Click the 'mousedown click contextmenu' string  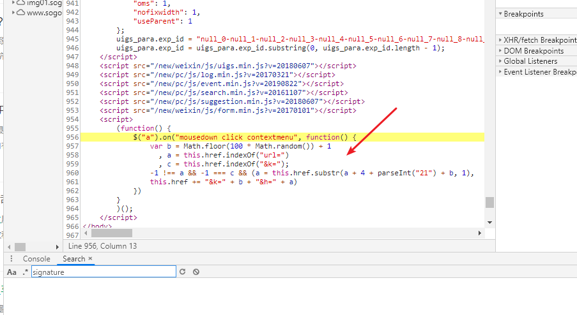tap(236, 137)
